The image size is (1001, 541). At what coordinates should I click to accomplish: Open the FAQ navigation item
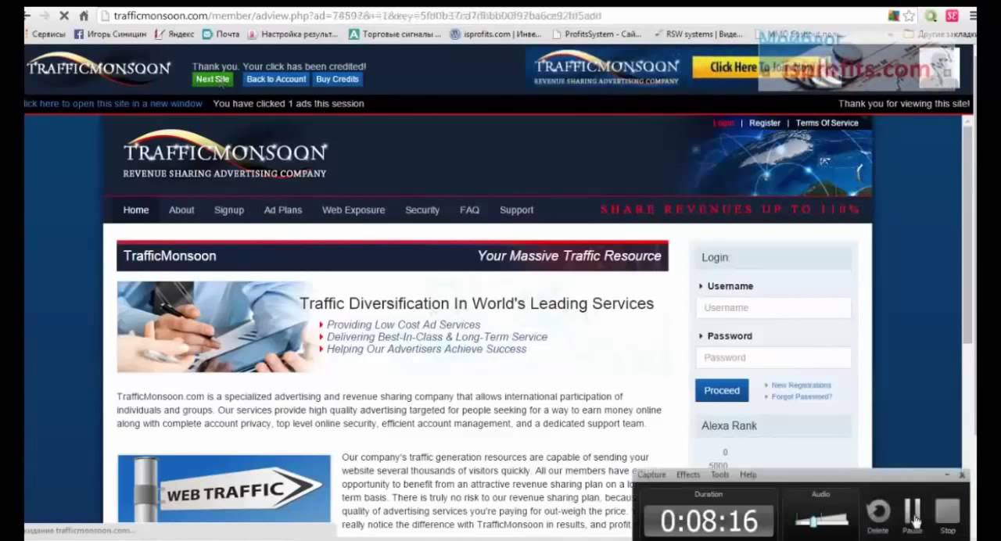pos(469,210)
